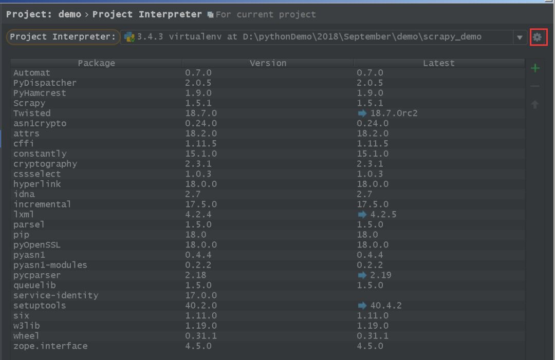Click the 'Project: demo' breadcrumb
This screenshot has height=360, width=555.
click(44, 14)
